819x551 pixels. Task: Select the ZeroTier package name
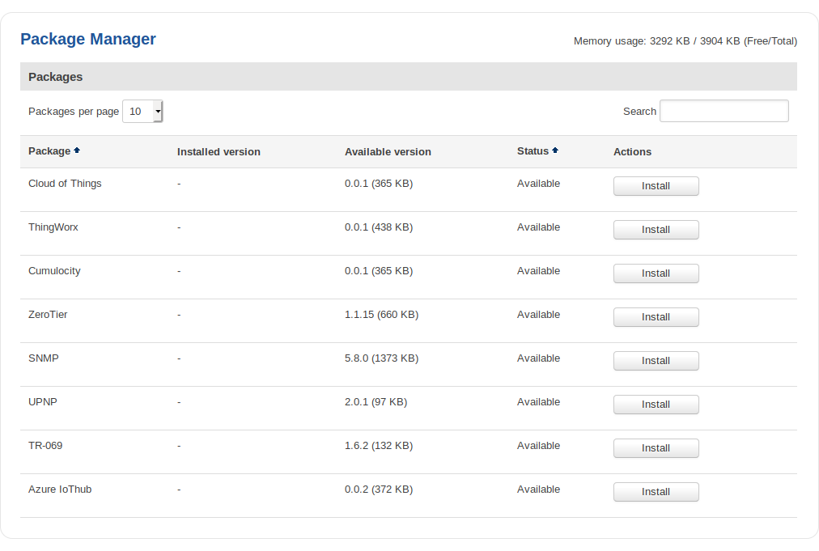pyautogui.click(x=48, y=315)
